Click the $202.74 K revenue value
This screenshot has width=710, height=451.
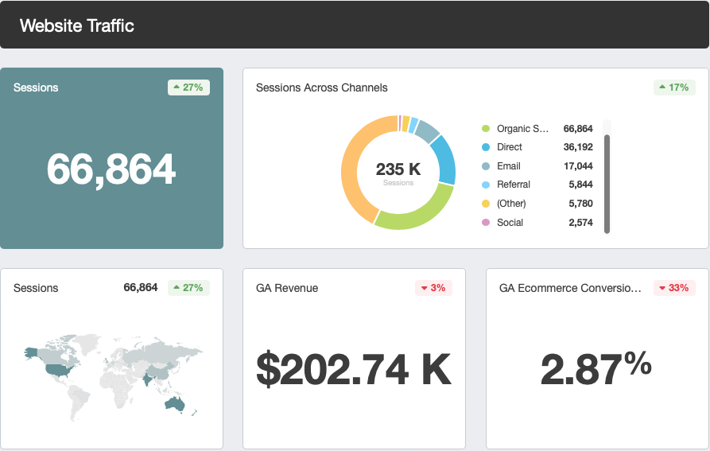(x=354, y=369)
